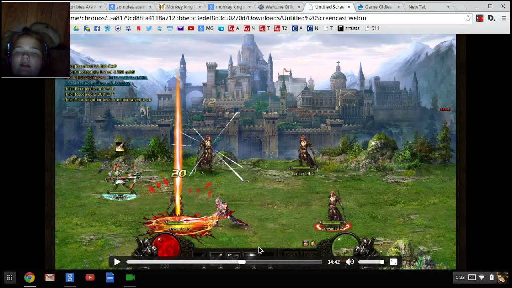512x288 pixels.
Task: Open the Wartune Official tab
Action: pos(280,7)
